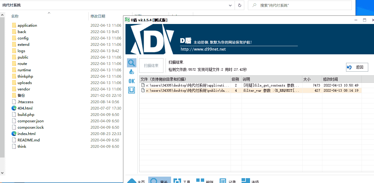
Task: Sort scan results by 级别 column
Action: [x=235, y=79]
